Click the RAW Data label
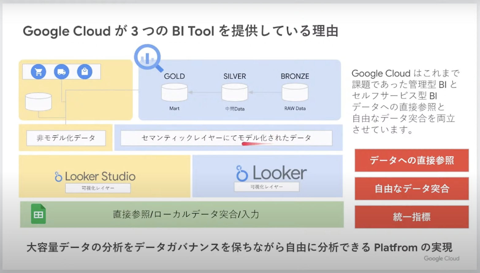 (295, 108)
